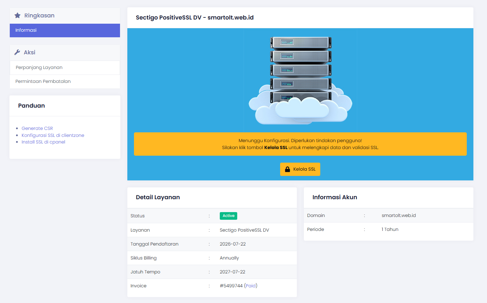Click the Menunggu Konfigurasi warning banner

[300, 144]
